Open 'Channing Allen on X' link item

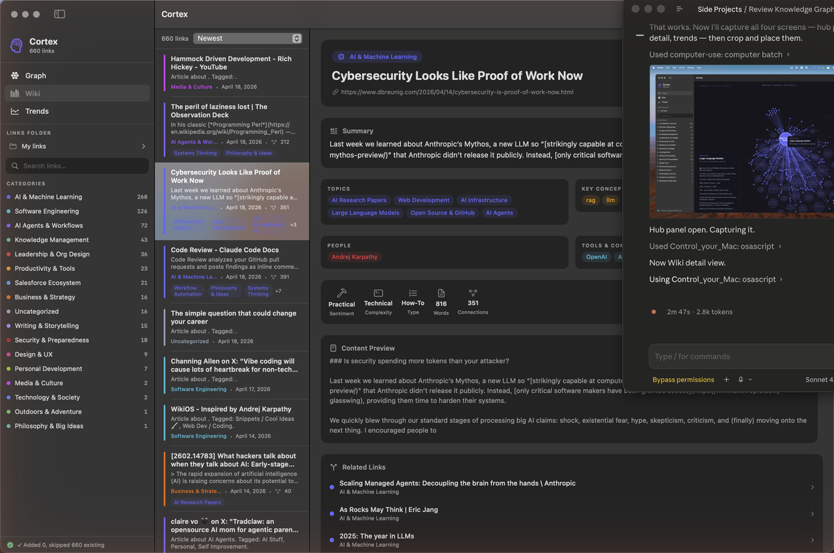[232, 375]
